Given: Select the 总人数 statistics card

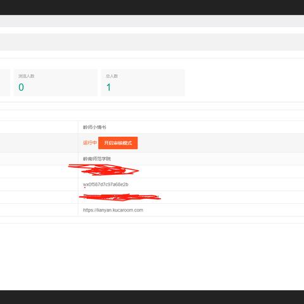Looking at the screenshot, I should coord(143,82).
